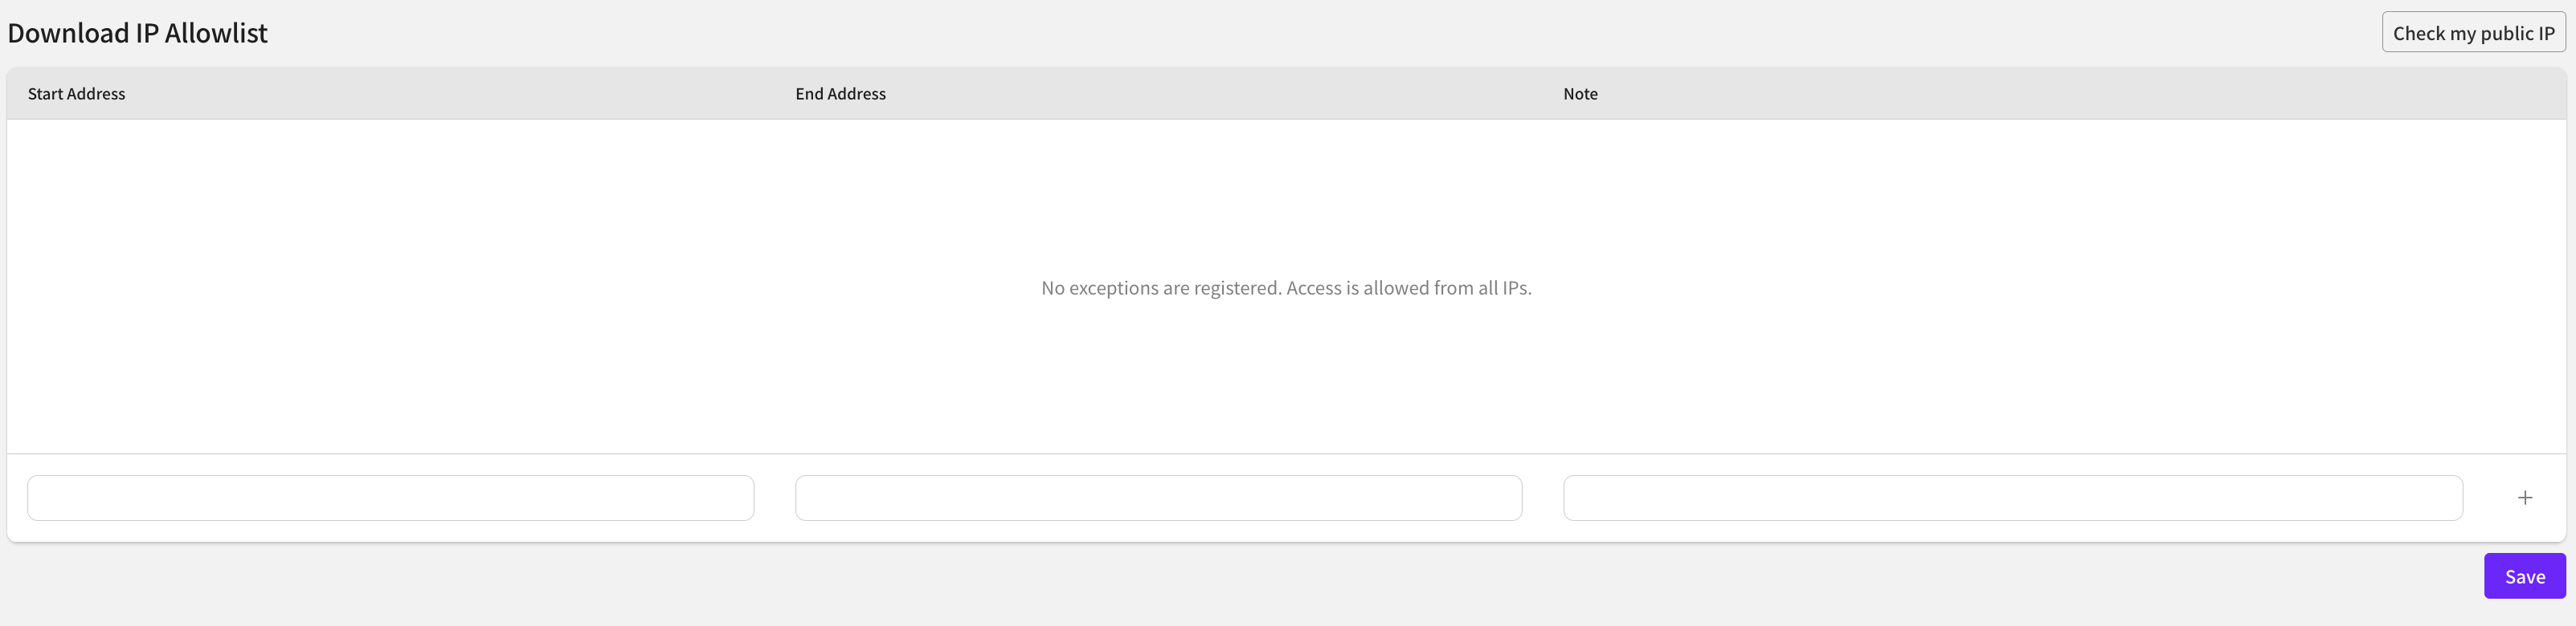The image size is (2576, 626).
Task: Activate the note entry box
Action: click(2012, 498)
